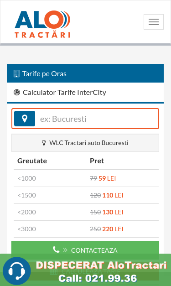The height and width of the screenshot is (286, 171).
Task: Select WLC Tractari auto Bucuresti option
Action: 85,143
